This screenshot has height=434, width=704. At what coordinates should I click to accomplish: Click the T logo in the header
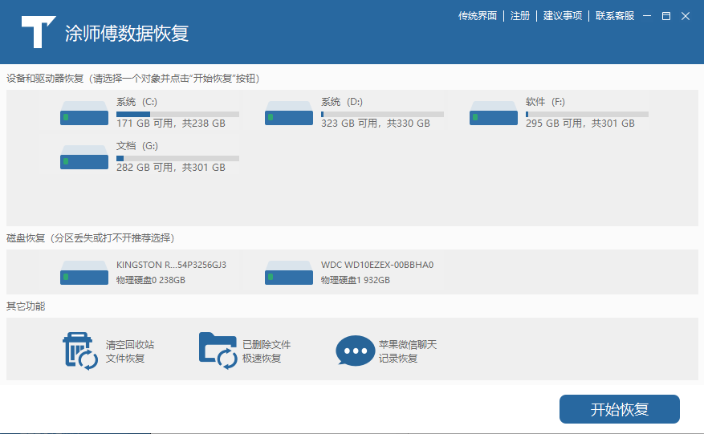(x=39, y=32)
